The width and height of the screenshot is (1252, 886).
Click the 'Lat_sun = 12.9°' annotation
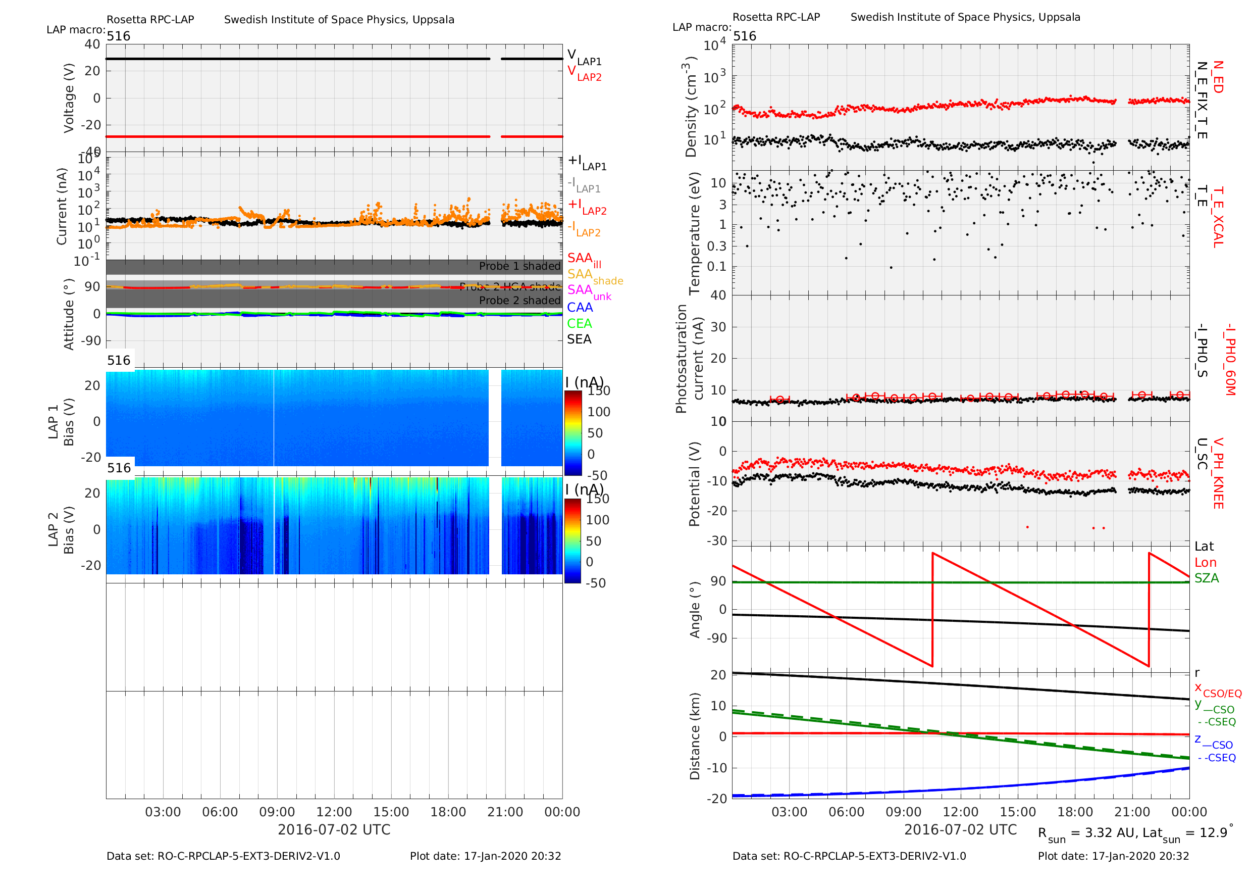point(1188,833)
